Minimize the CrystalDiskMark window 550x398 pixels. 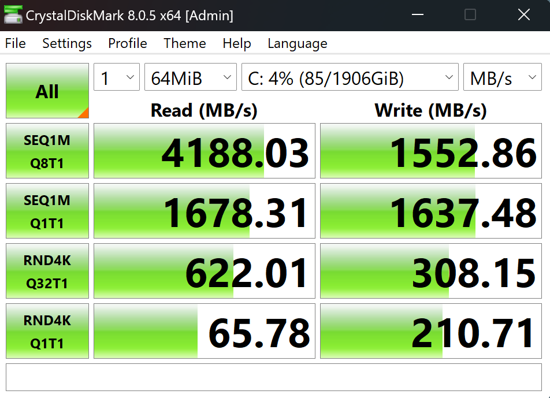click(417, 14)
